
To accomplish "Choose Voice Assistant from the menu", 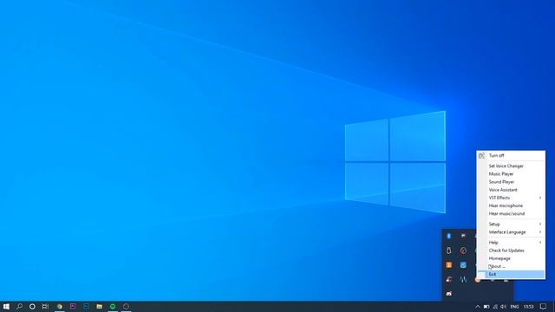I will [511, 190].
